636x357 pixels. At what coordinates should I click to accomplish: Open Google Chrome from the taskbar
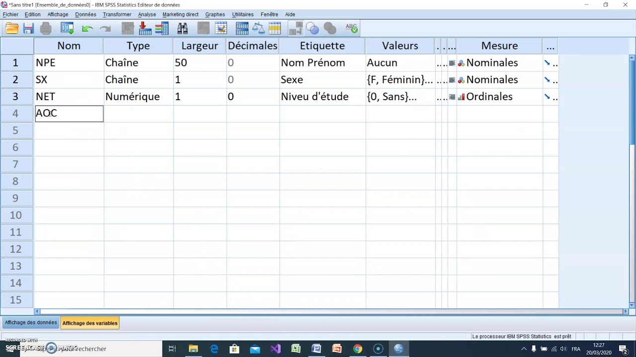[x=357, y=349]
